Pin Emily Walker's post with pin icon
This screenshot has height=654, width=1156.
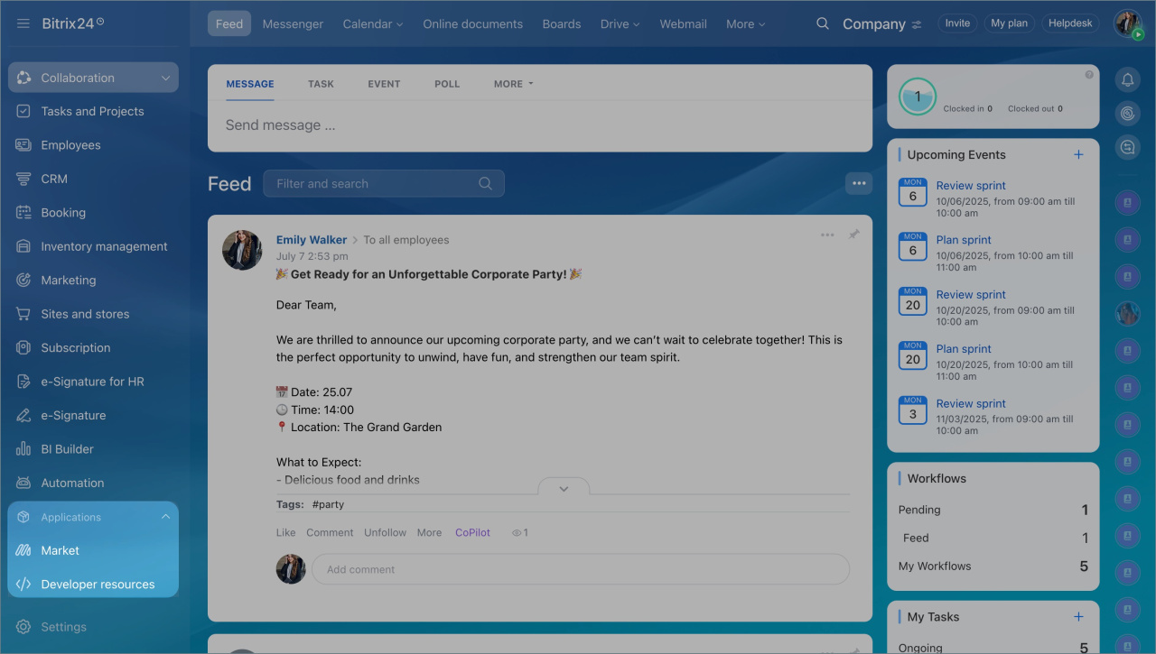point(853,235)
